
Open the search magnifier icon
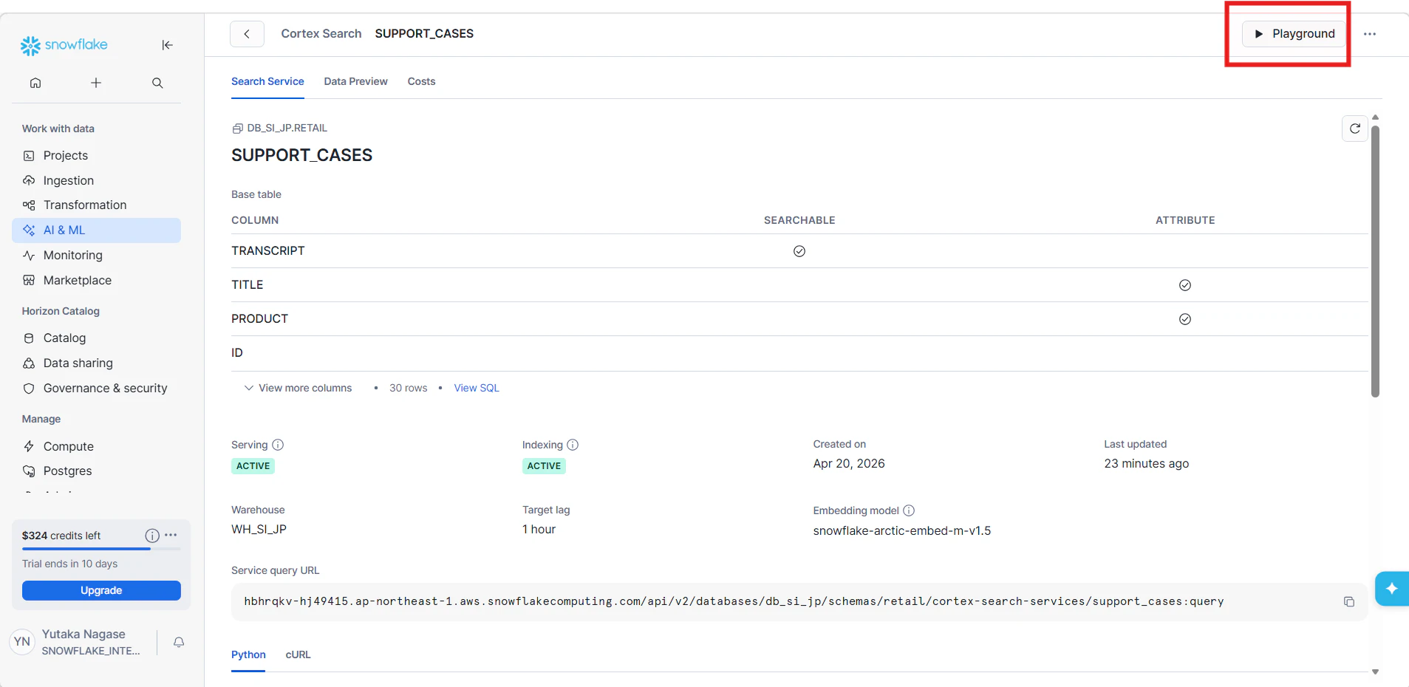157,83
